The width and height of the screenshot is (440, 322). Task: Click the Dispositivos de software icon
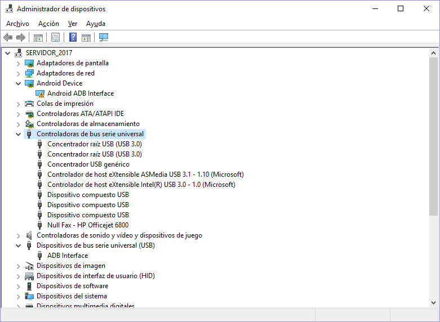[x=29, y=286]
